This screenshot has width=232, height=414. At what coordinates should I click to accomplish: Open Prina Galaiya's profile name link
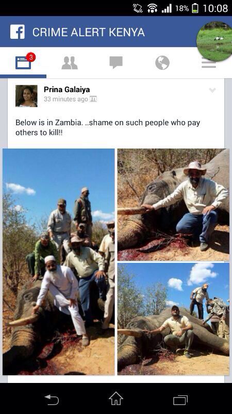click(x=67, y=90)
